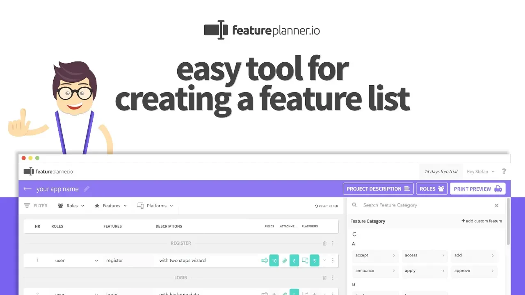Click the back arrow beside 'your app name'
525x295 pixels.
tap(27, 189)
